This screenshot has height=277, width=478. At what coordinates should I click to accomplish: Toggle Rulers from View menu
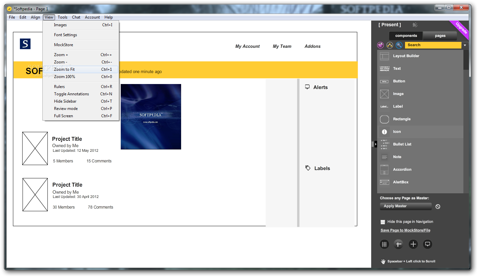[81, 87]
